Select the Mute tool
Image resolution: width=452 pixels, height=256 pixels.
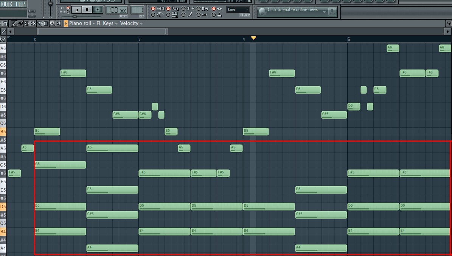[x=33, y=23]
